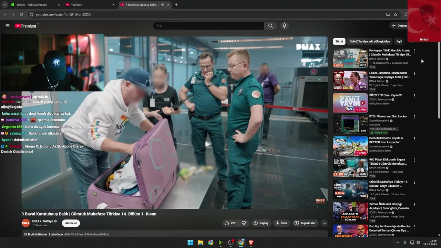Click the Oluştur create button
This screenshot has height=248, width=441.
(x=399, y=25)
